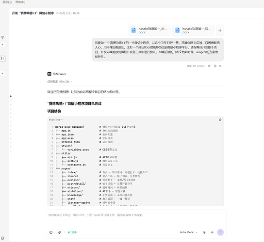Jump to the first filled timeline dot
This screenshot has width=264, height=242.
(11, 96)
